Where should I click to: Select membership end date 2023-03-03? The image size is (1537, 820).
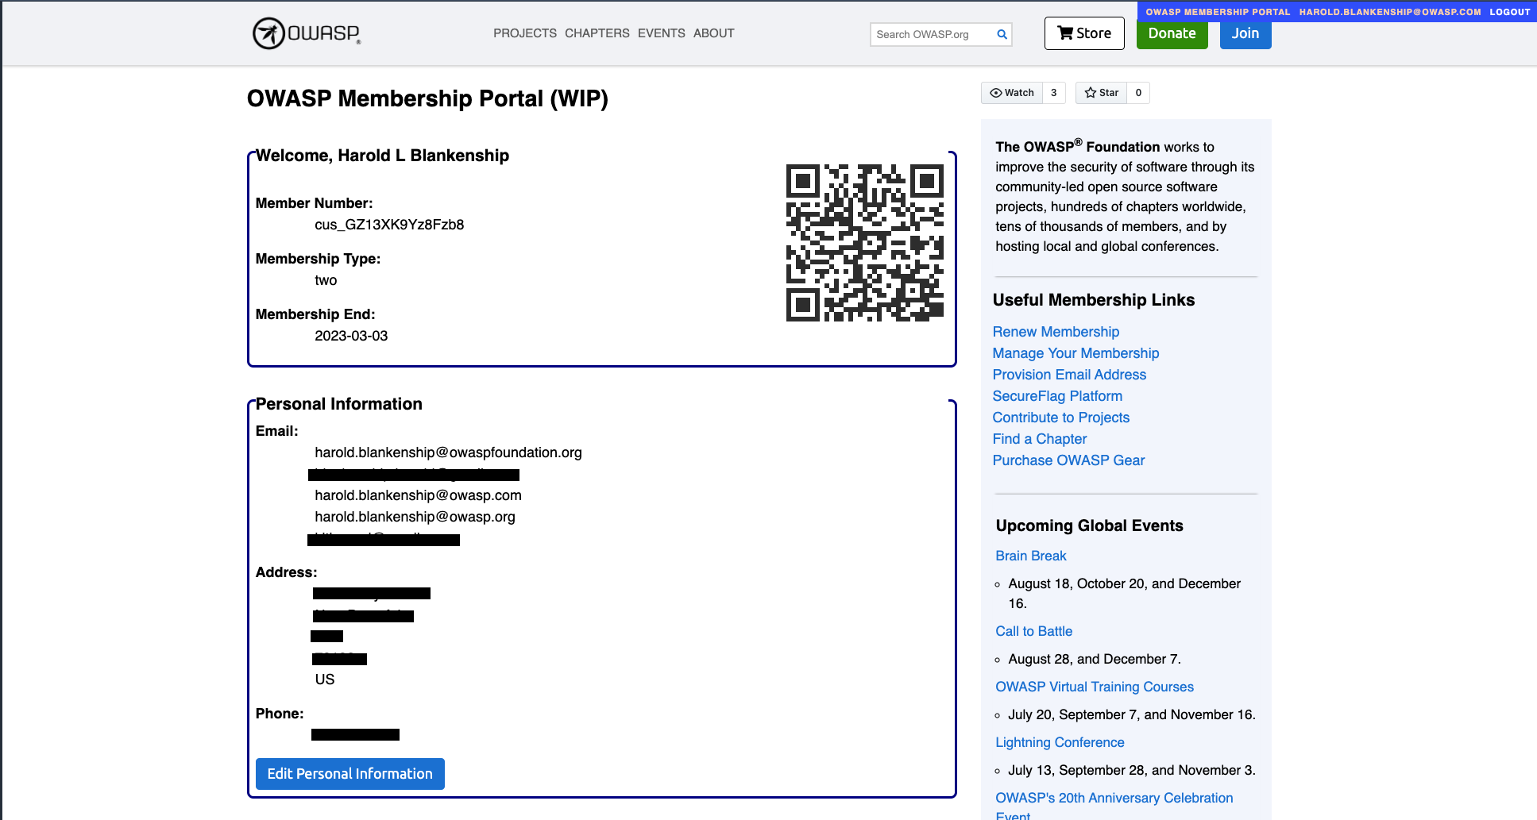351,336
